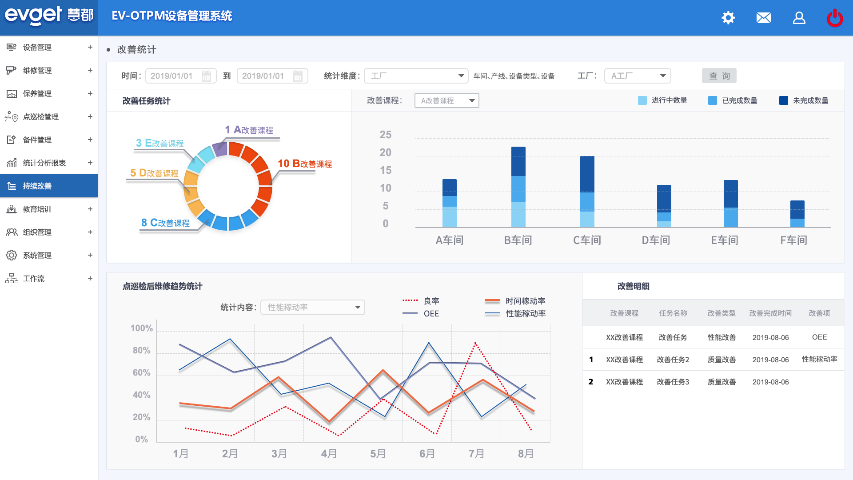Open the A改善课程 dropdown
The image size is (853, 480).
[446, 101]
